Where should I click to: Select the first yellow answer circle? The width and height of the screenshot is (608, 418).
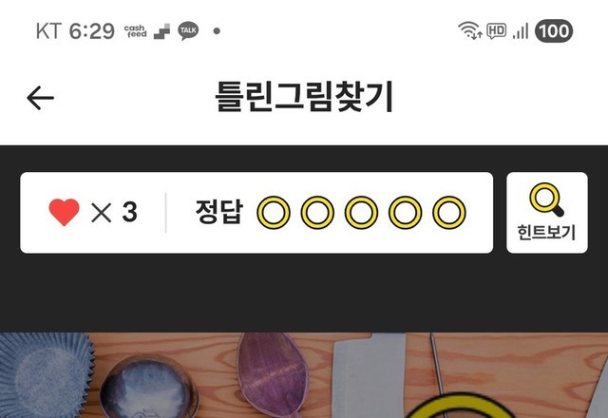[x=274, y=213]
